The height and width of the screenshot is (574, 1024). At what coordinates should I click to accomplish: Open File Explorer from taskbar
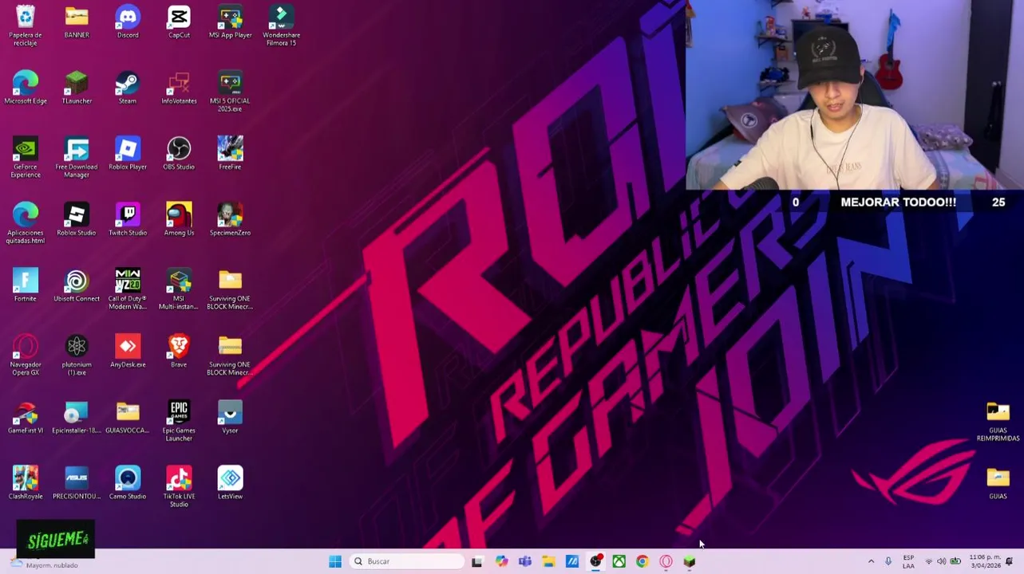point(548,561)
